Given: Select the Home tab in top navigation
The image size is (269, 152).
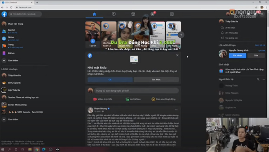Looking at the screenshot, I should pyautogui.click(x=95, y=14).
